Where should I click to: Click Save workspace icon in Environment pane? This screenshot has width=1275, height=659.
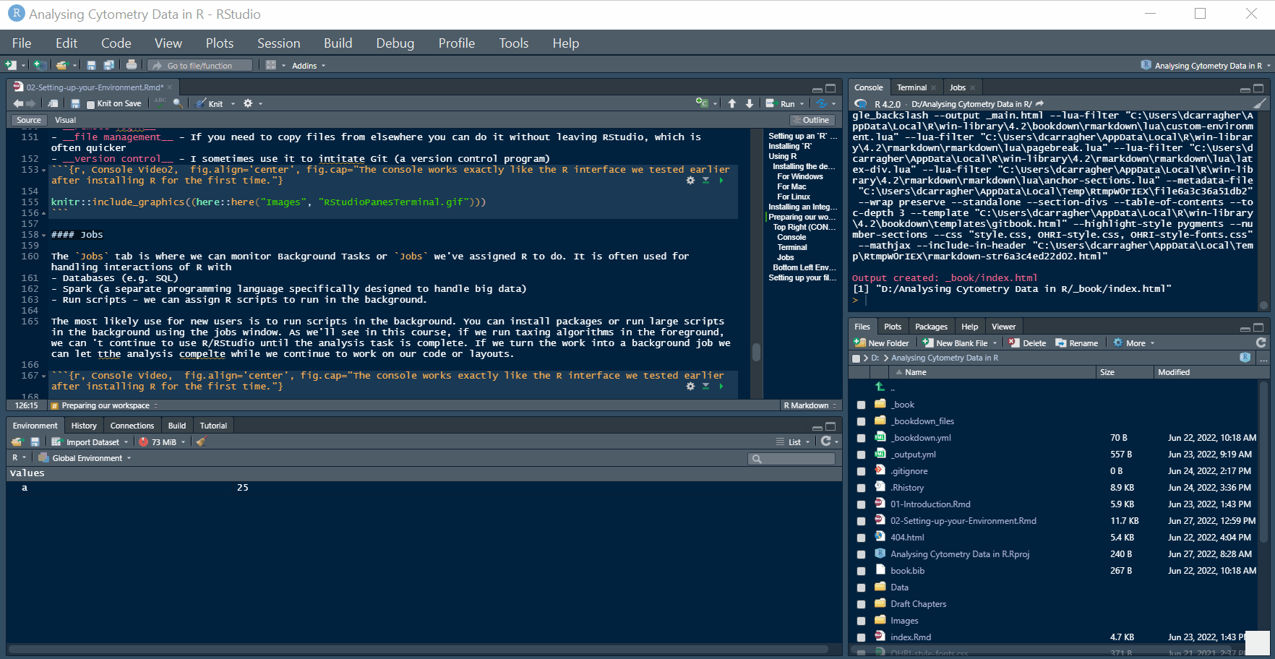[35, 442]
